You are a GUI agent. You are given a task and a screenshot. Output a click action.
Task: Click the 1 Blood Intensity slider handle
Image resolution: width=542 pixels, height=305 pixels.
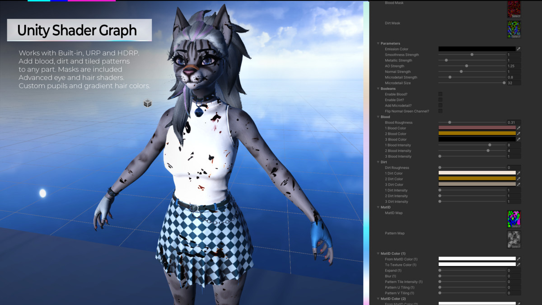[x=490, y=145]
